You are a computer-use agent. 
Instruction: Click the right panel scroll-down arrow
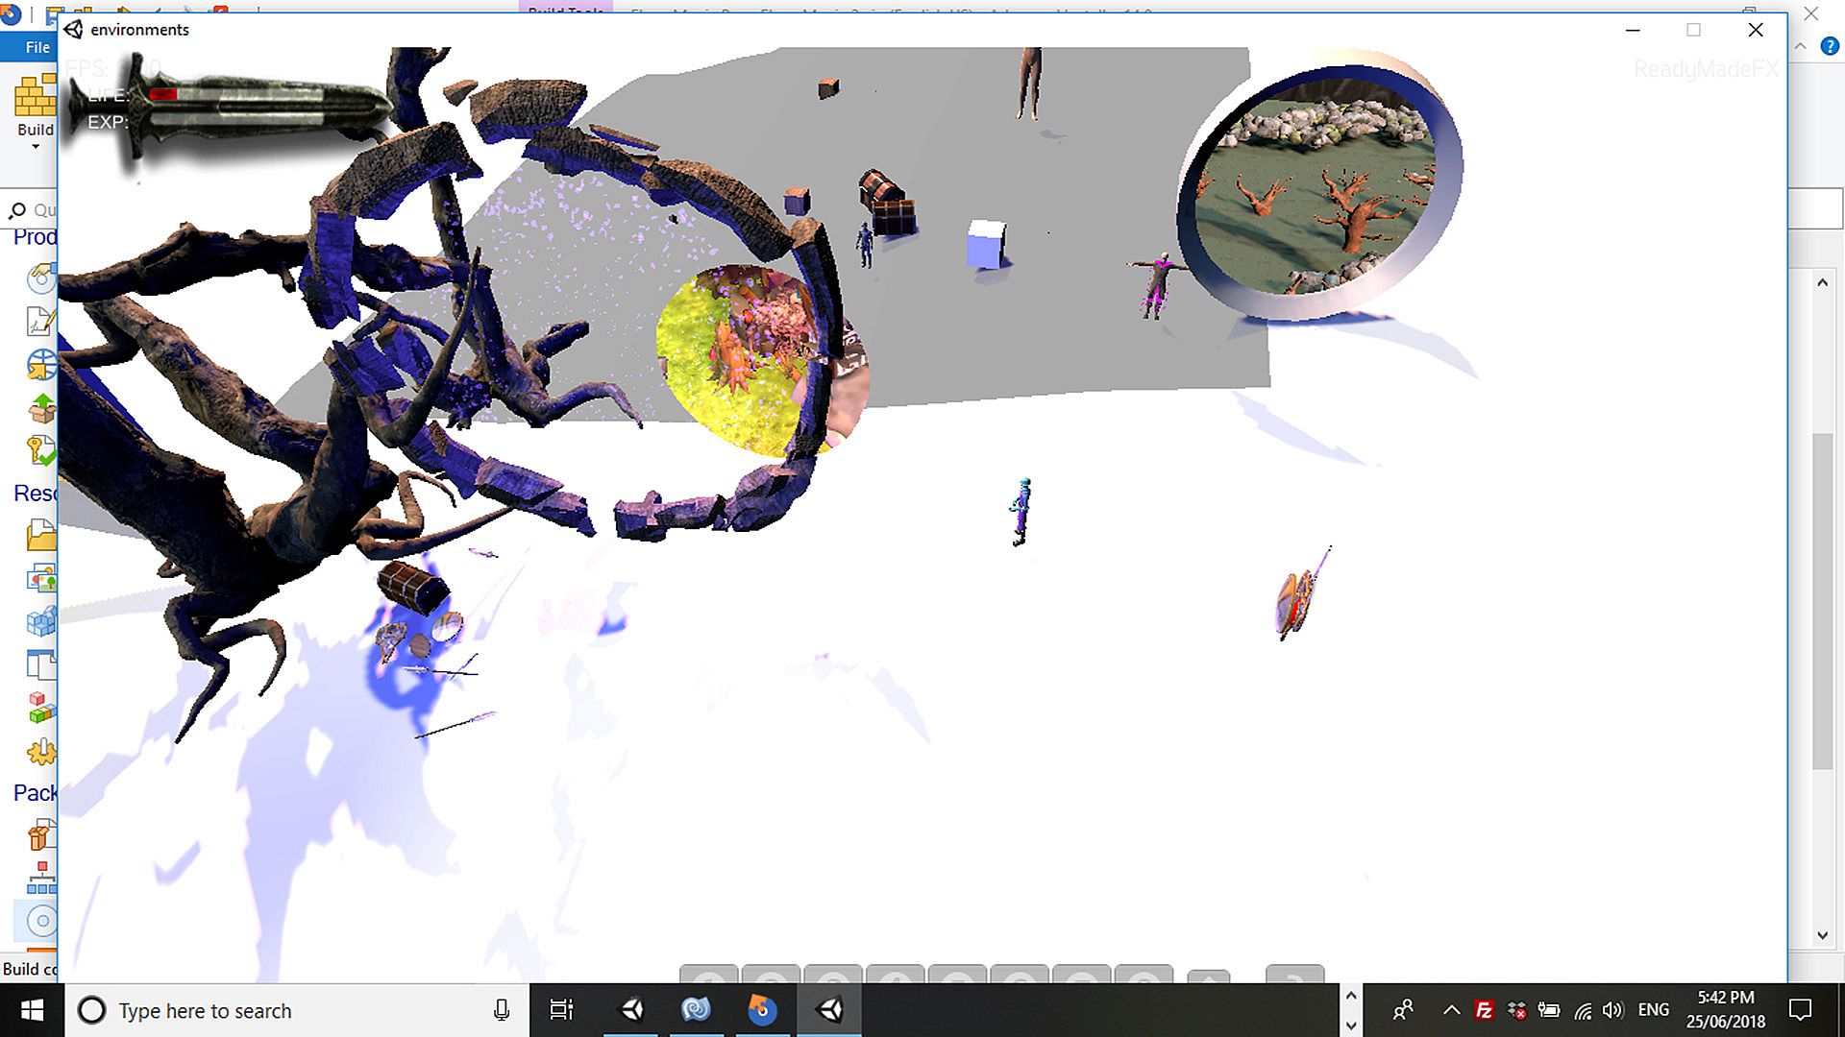(1822, 935)
